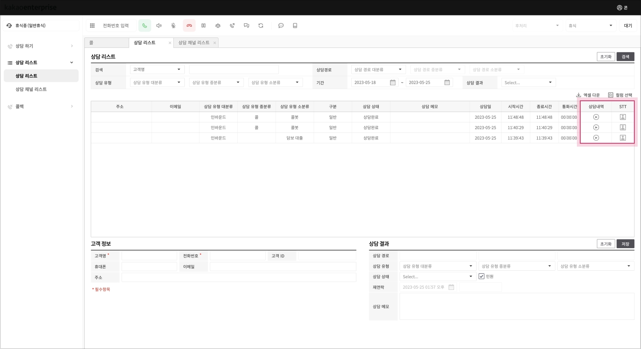The image size is (641, 349).
Task: Mute the microphone in the toolbar
Action: click(173, 26)
